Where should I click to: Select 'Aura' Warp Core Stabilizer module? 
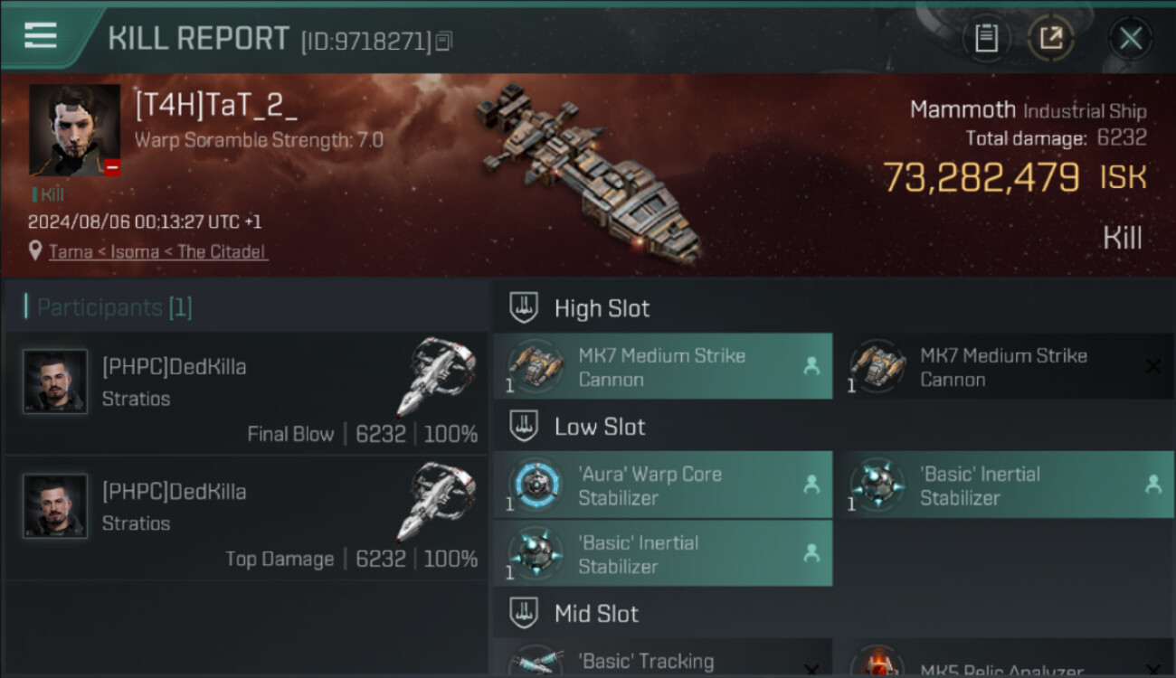662,485
